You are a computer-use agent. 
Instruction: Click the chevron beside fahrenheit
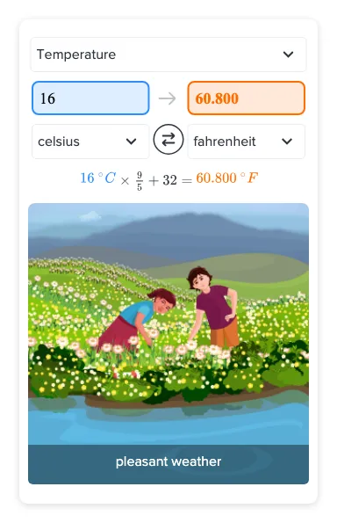tap(287, 142)
